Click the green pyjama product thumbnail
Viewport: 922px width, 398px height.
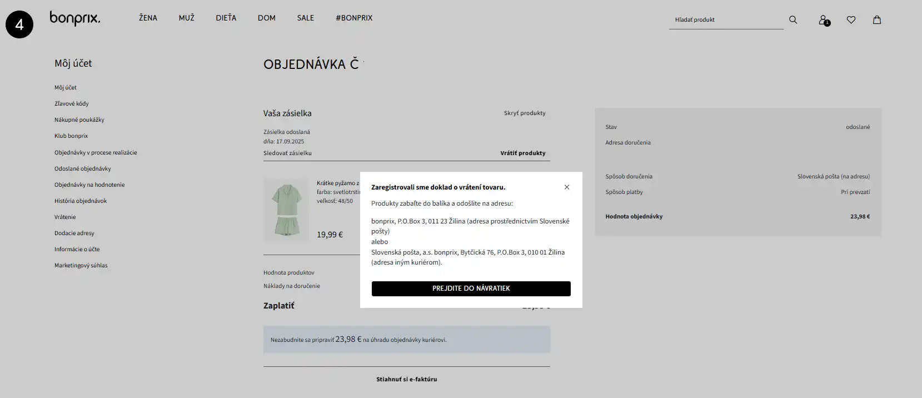[x=286, y=210]
